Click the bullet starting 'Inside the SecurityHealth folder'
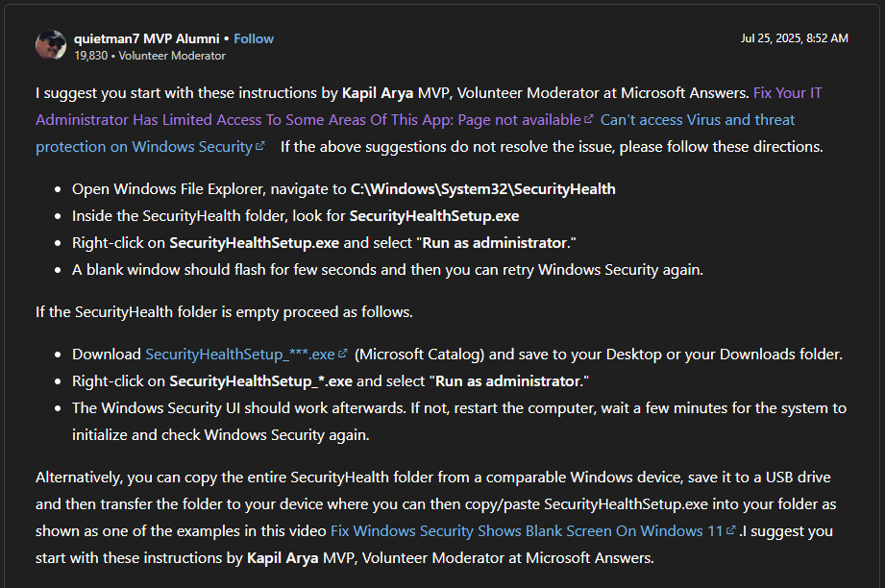Screen dimensions: 885x588 pos(296,216)
